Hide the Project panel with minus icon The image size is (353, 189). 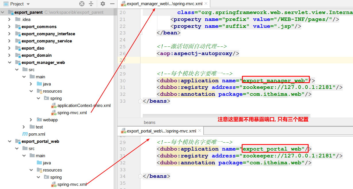click(x=112, y=4)
